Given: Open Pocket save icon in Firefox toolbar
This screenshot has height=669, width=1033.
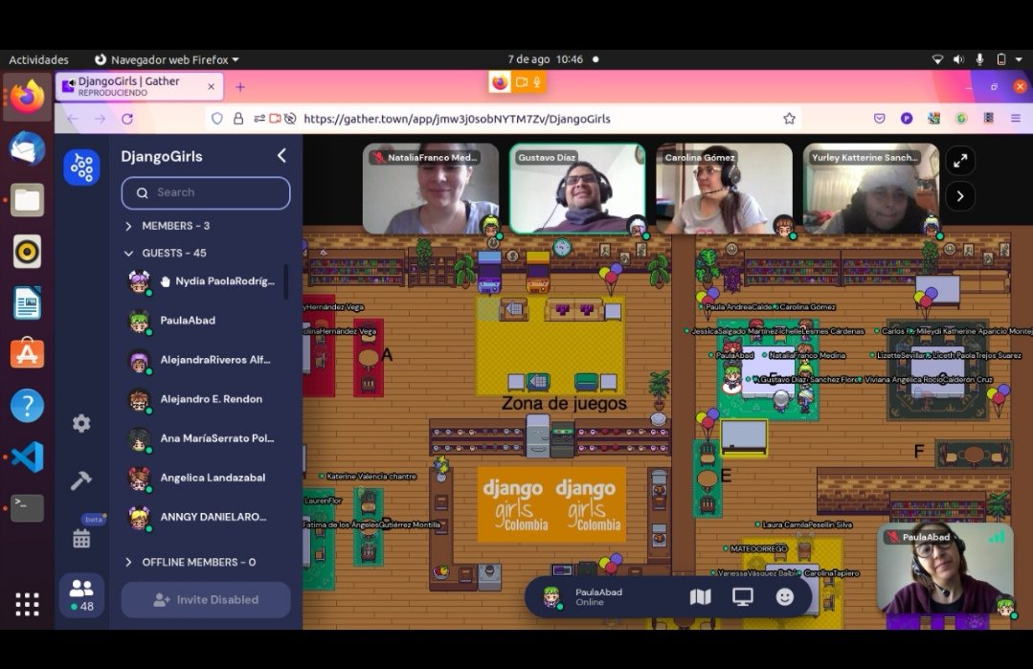Looking at the screenshot, I should point(880,119).
